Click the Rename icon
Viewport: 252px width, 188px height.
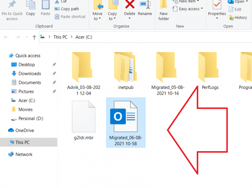point(145,5)
